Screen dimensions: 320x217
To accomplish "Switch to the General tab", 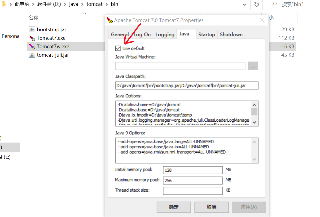I will click(120, 34).
